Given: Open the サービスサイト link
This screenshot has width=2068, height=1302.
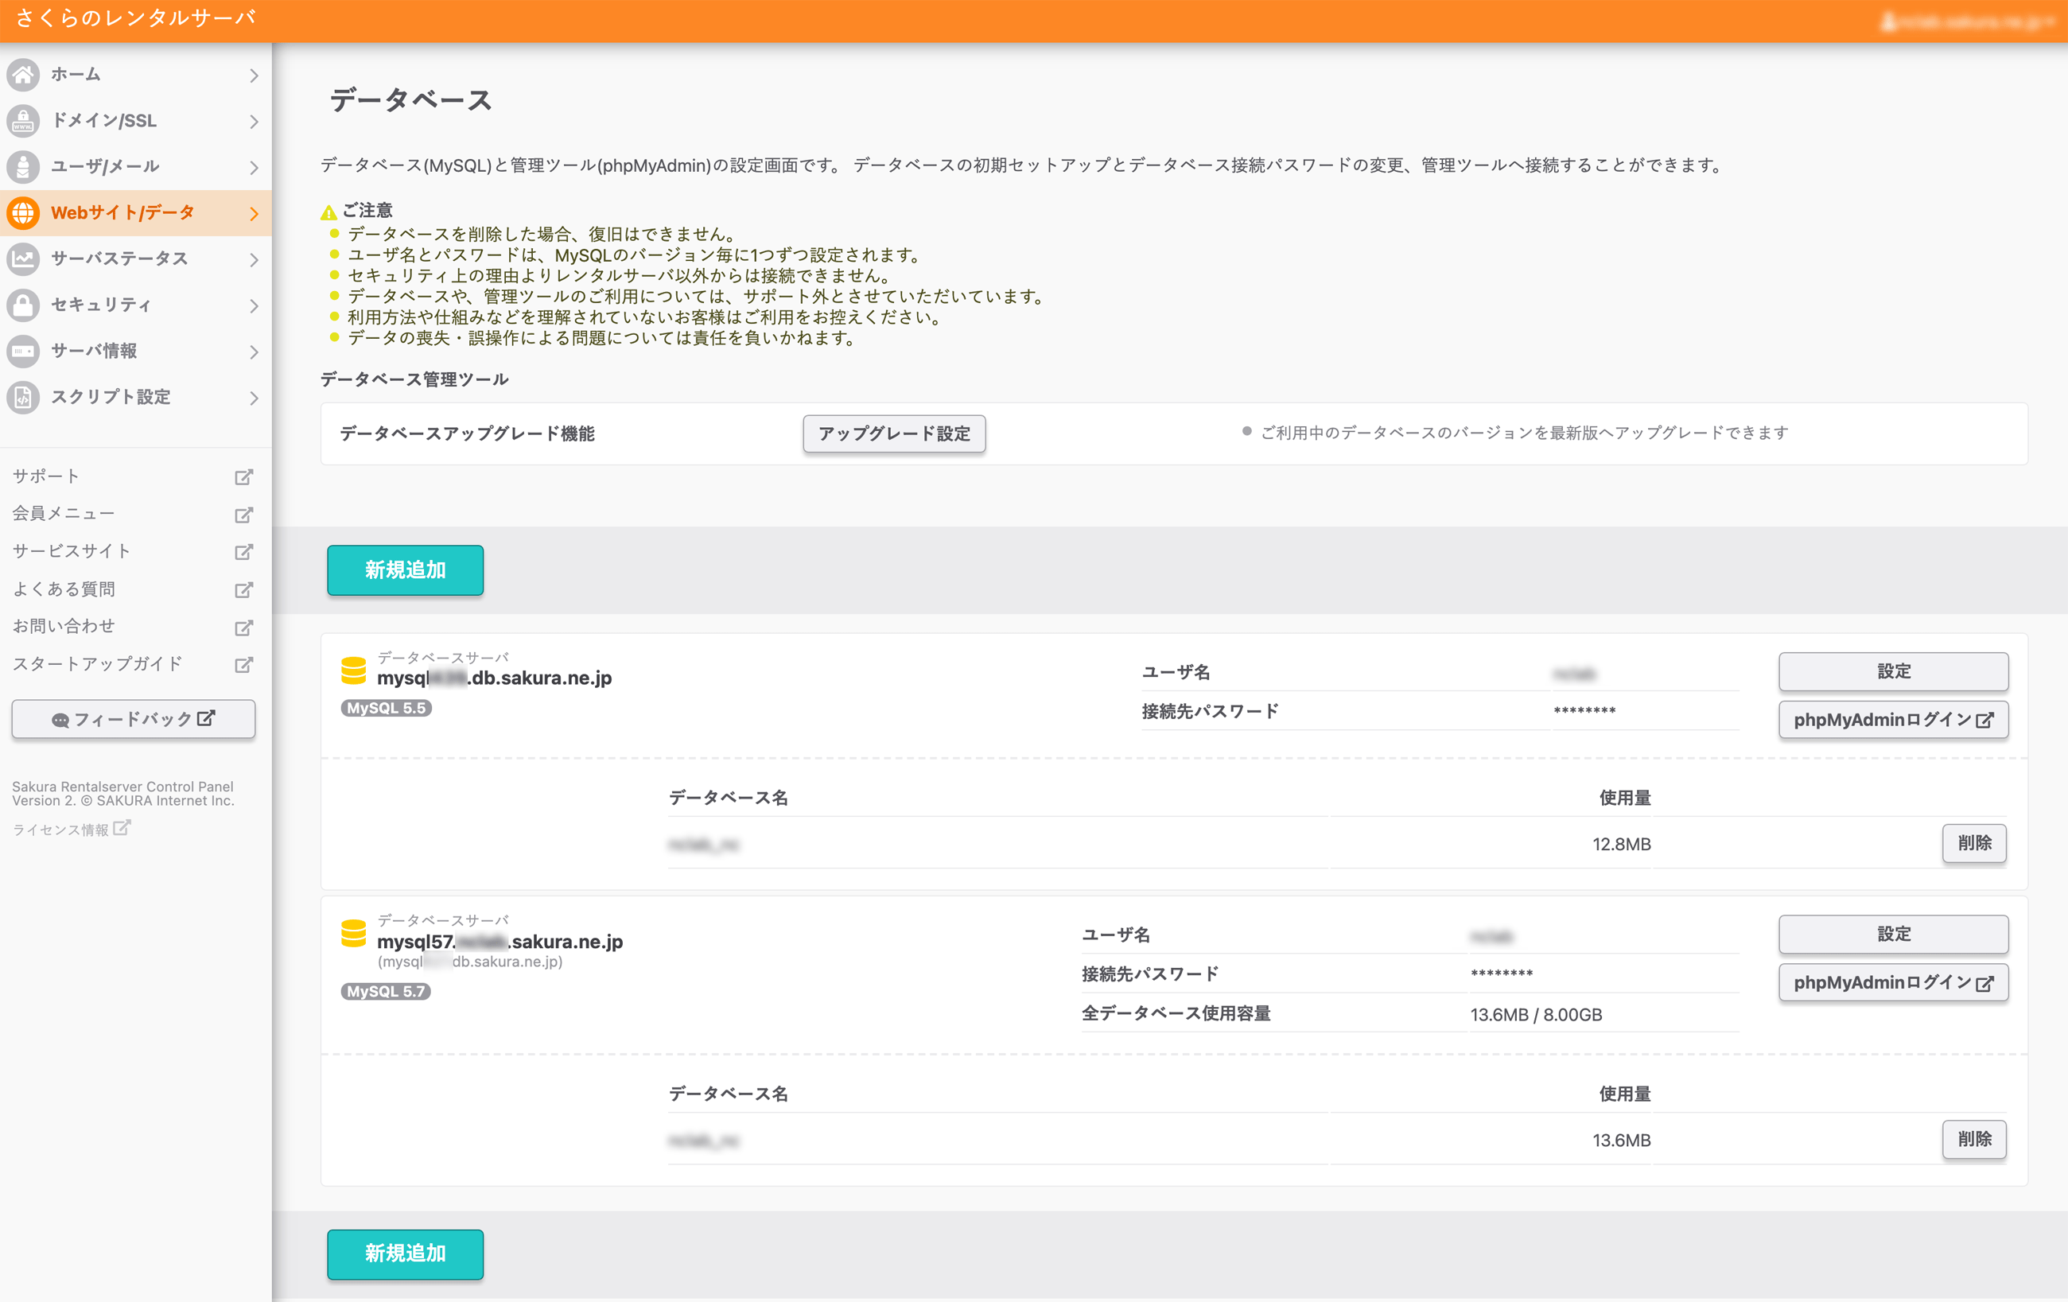Looking at the screenshot, I should (x=72, y=550).
